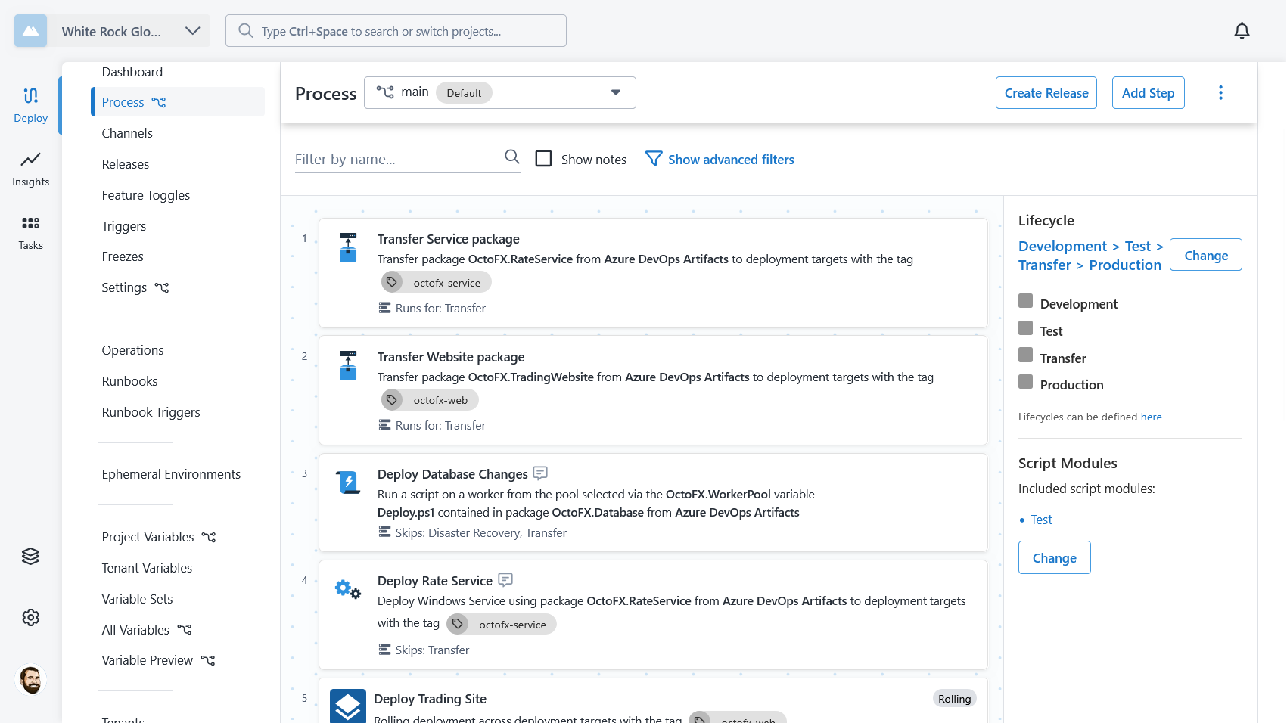1287x723 pixels.
Task: Click the Filter by name field
Action: tap(396, 160)
